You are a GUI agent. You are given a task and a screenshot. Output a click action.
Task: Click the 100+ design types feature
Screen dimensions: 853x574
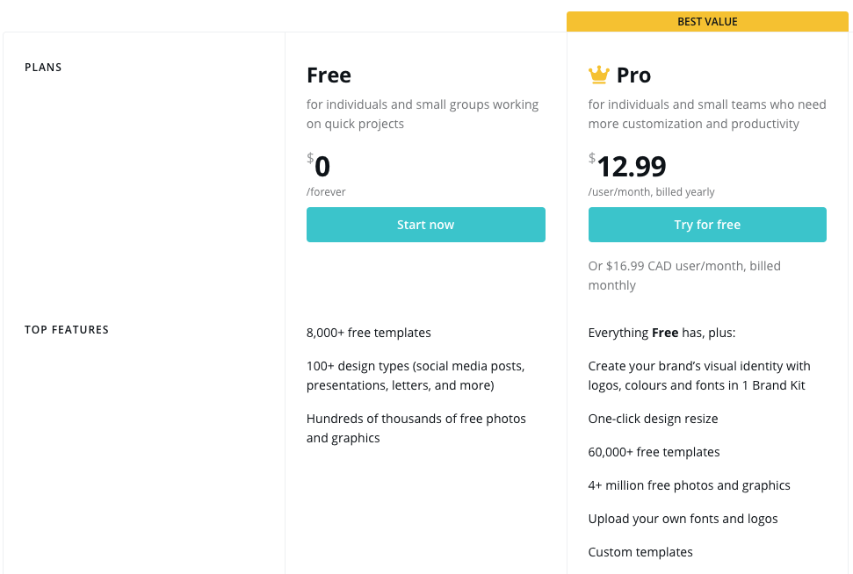[416, 376]
